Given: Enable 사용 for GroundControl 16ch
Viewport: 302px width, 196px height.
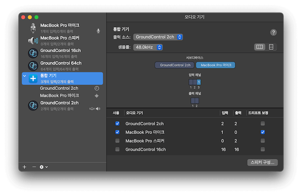Looking at the screenshot, I should coord(117,150).
